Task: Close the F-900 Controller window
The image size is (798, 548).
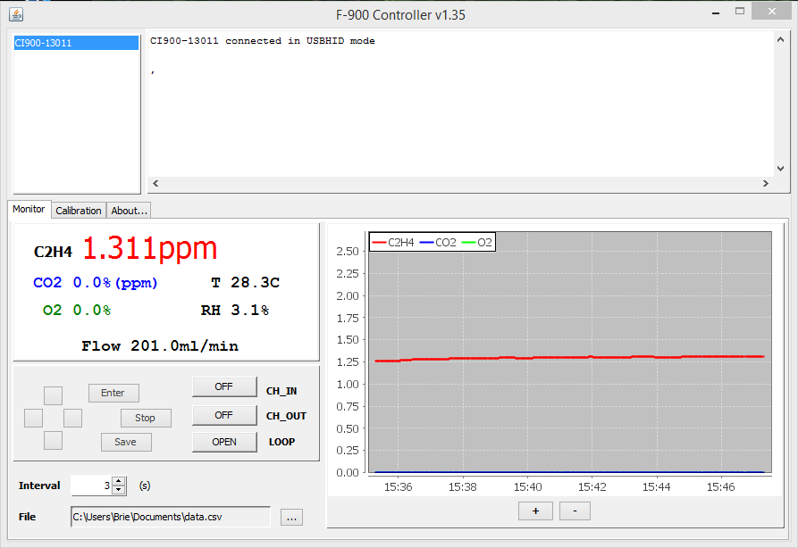Action: (x=771, y=12)
